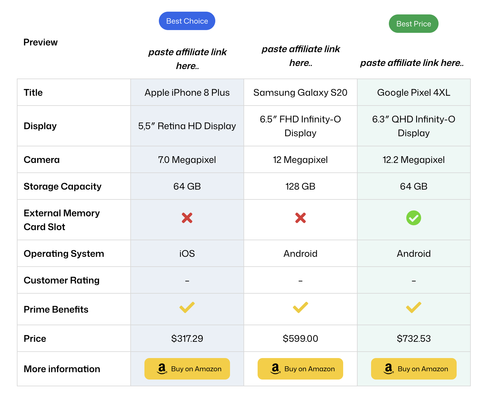Image resolution: width=487 pixels, height=405 pixels.
Task: Click the 64 GB storage value for Pixel
Action: 414,187
